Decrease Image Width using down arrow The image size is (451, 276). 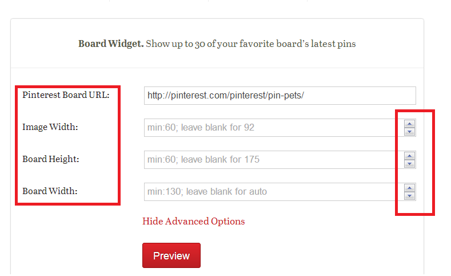pyautogui.click(x=409, y=132)
